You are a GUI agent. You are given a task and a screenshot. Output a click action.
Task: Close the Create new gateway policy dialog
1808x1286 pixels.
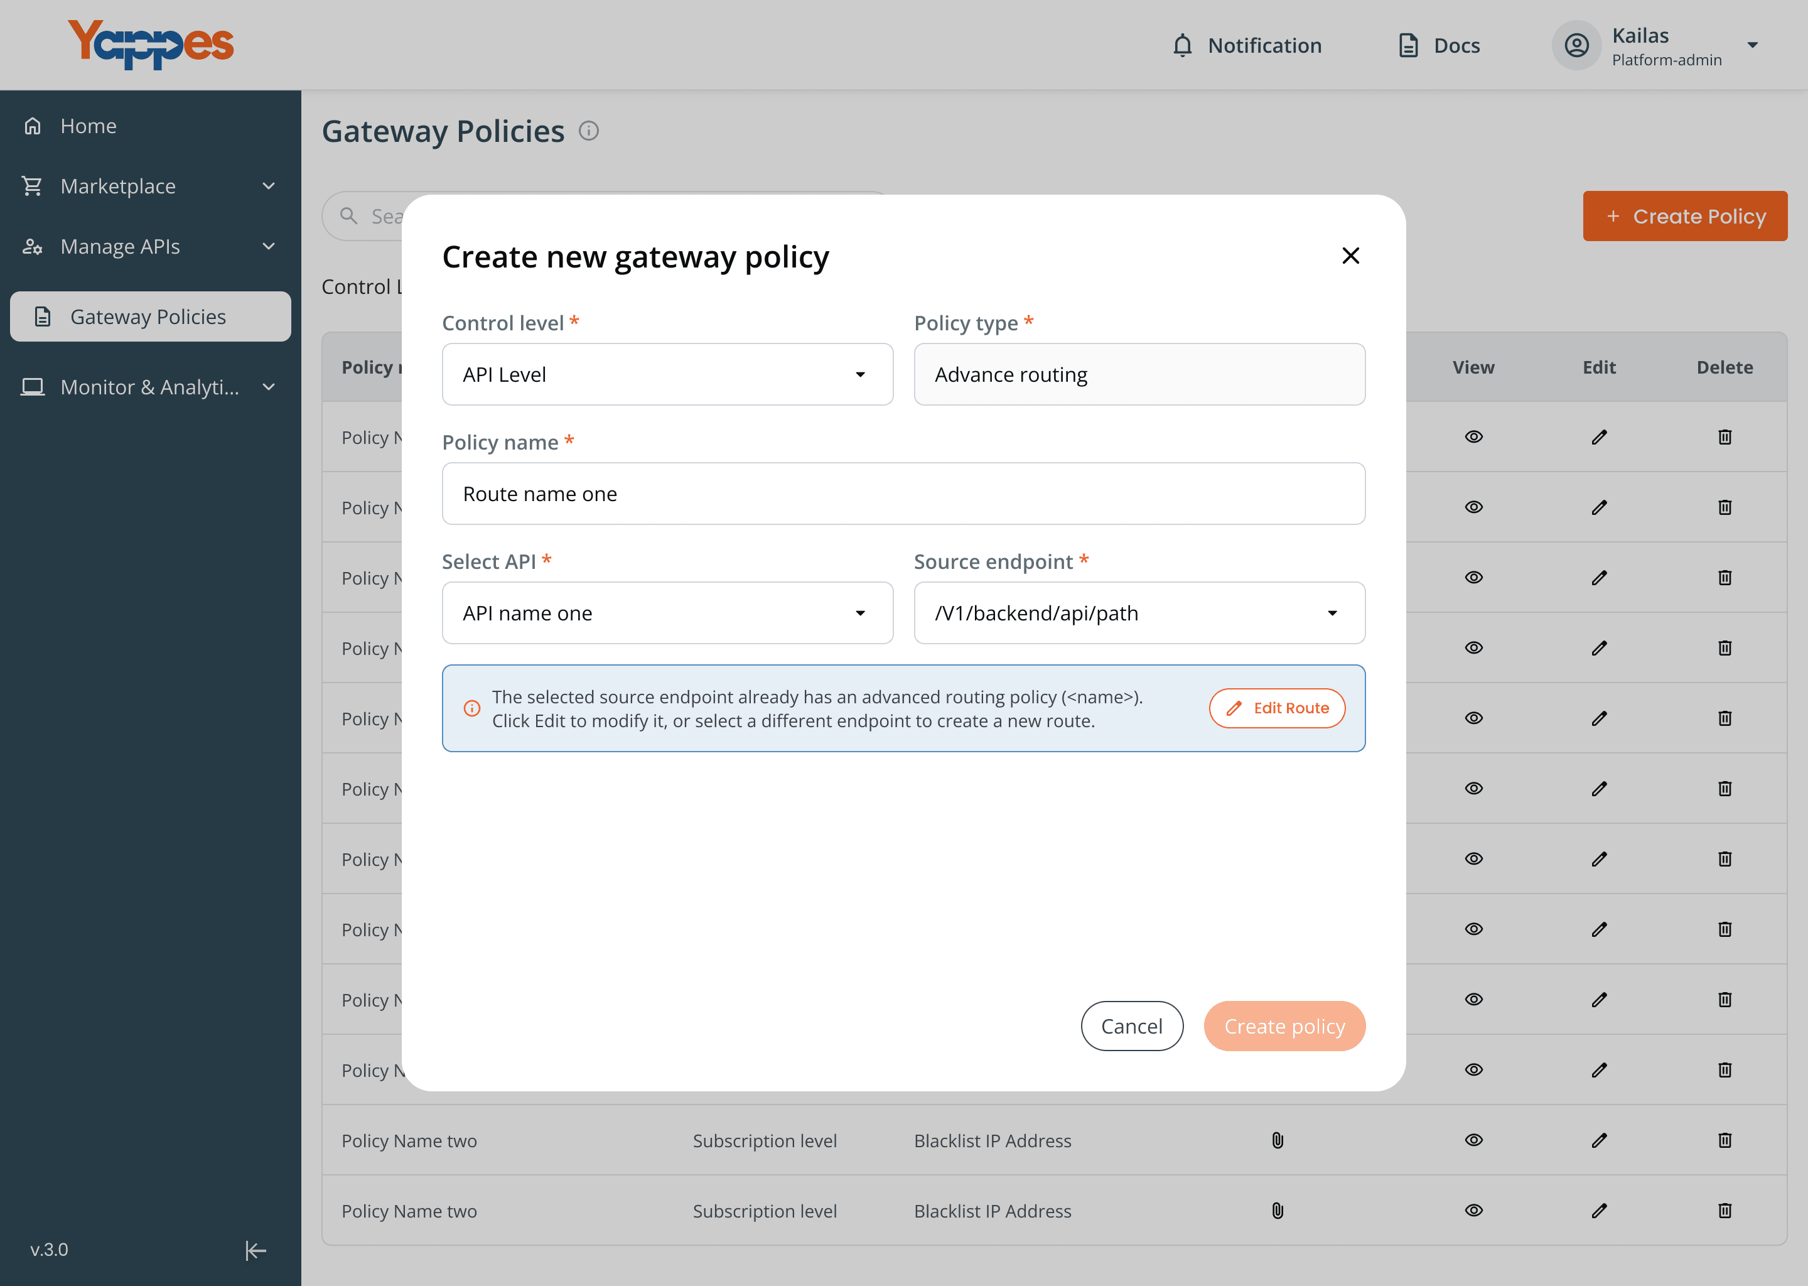coord(1350,256)
